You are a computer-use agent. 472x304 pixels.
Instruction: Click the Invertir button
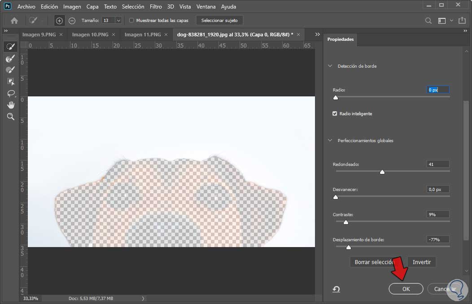421,262
